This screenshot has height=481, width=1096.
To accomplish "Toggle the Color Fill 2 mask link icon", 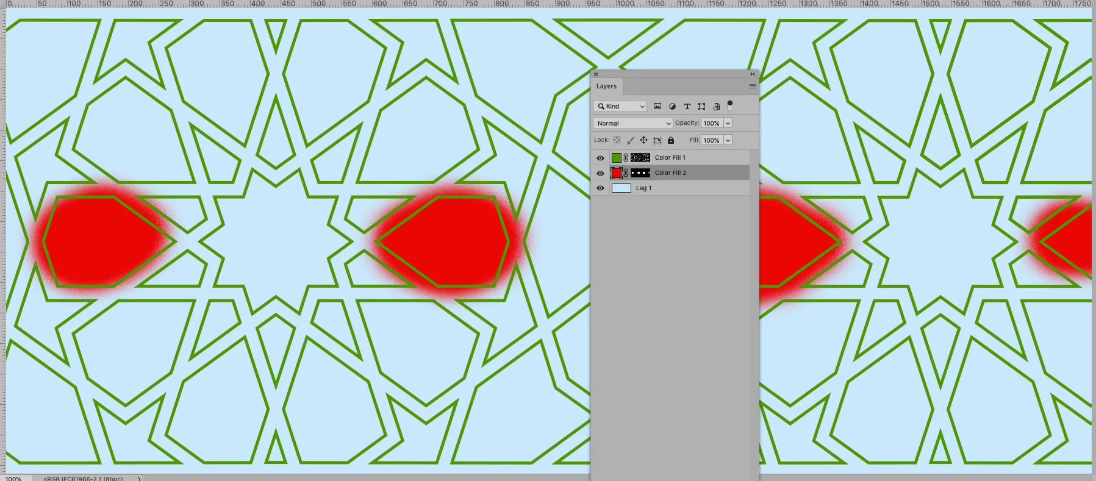I will (626, 173).
